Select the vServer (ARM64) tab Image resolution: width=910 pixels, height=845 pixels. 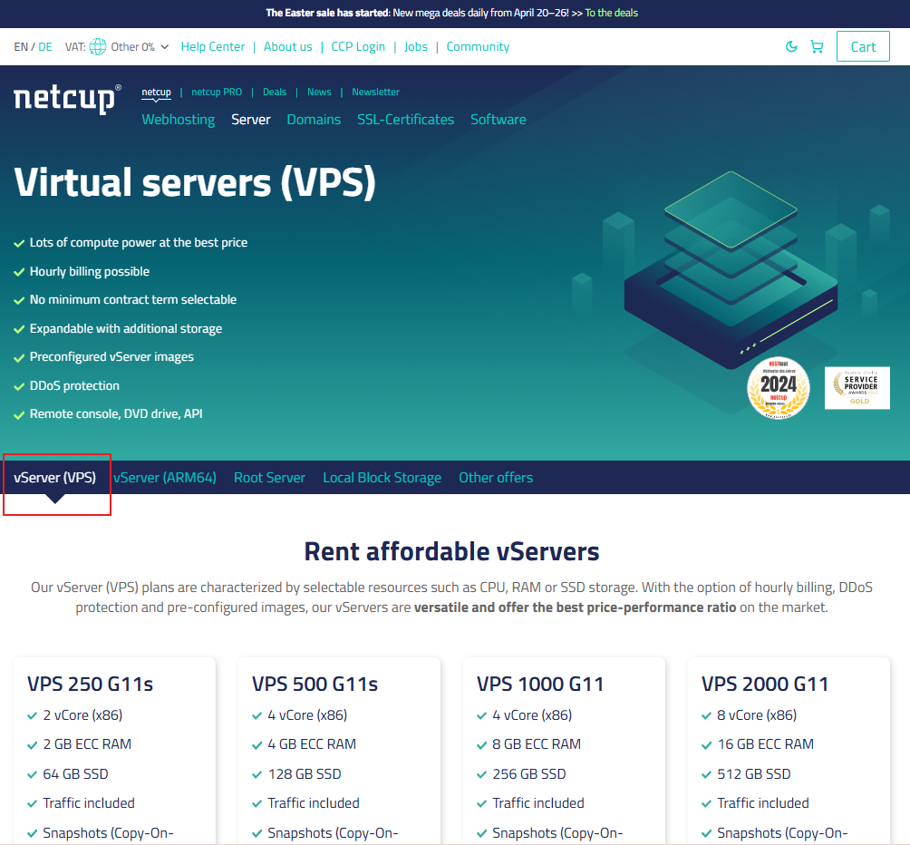165,478
